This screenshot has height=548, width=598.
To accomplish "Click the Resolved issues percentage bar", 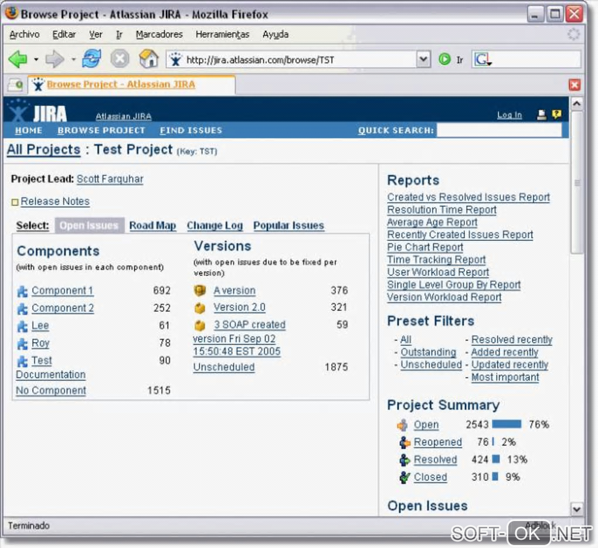I will 496,459.
